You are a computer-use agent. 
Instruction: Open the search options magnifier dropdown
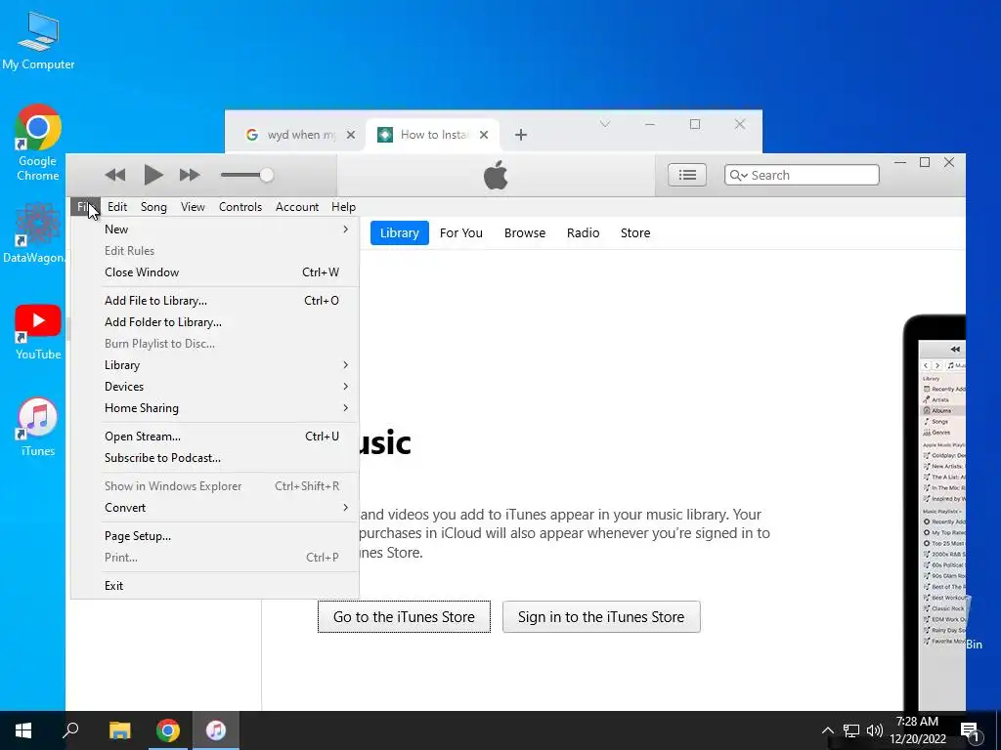coord(738,176)
